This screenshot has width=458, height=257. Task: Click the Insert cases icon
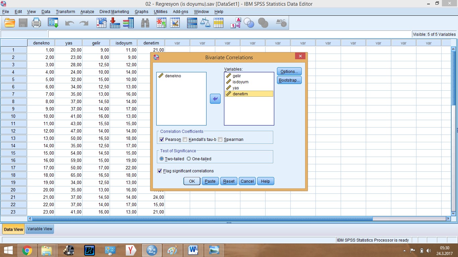(161, 23)
